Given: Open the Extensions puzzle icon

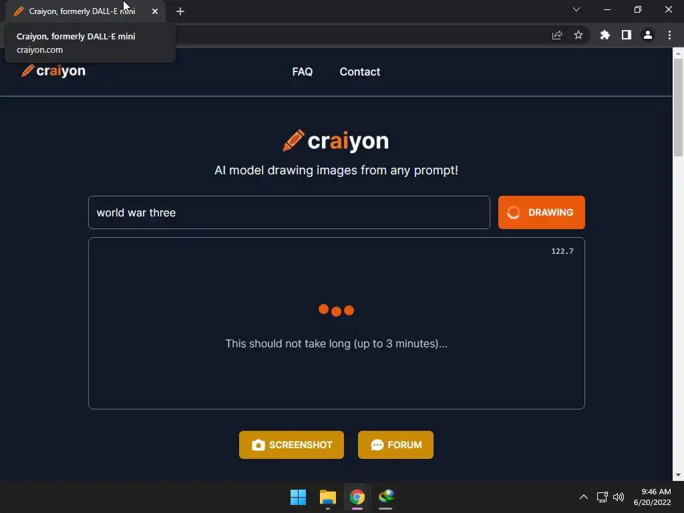Looking at the screenshot, I should tap(605, 35).
